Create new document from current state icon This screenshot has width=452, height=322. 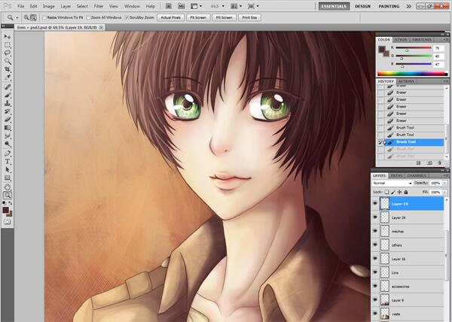coord(418,163)
